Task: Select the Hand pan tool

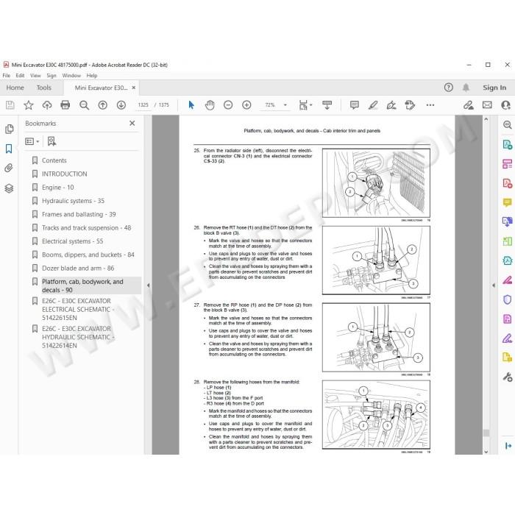Action: point(210,105)
